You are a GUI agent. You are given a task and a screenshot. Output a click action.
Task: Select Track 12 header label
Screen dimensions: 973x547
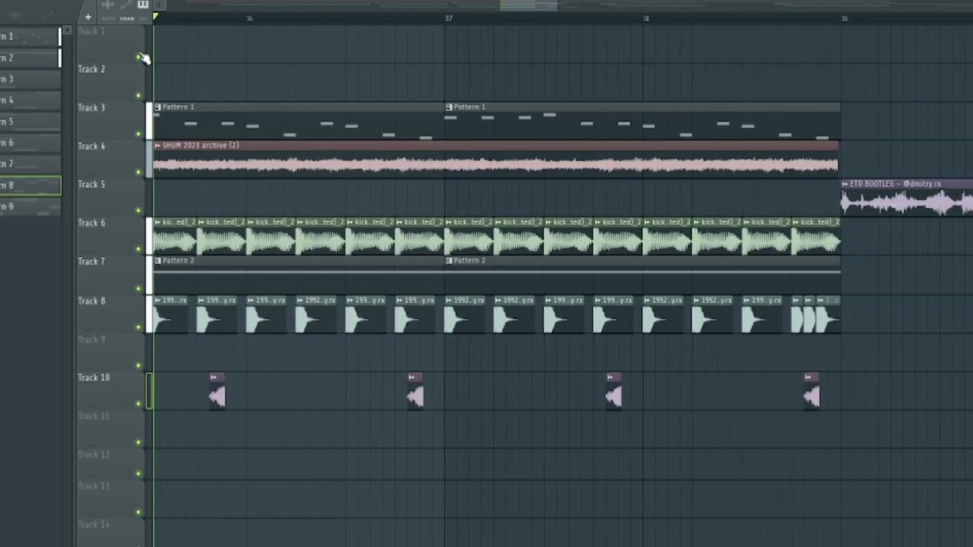93,454
